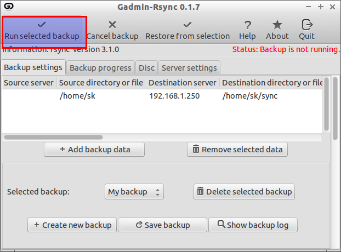Open the Backup progress tab
The width and height of the screenshot is (341, 252).
tap(100, 68)
